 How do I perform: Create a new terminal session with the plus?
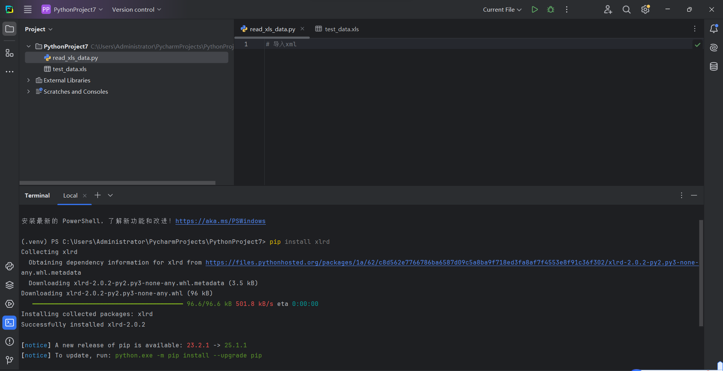click(98, 195)
